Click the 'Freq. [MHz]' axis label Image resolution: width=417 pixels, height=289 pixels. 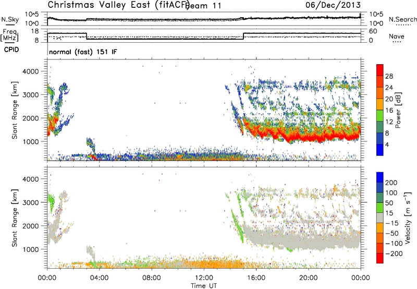tap(10, 35)
